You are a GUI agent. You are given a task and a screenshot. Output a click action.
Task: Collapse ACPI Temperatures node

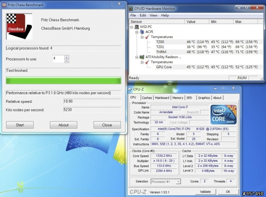pyautogui.click(x=142, y=37)
